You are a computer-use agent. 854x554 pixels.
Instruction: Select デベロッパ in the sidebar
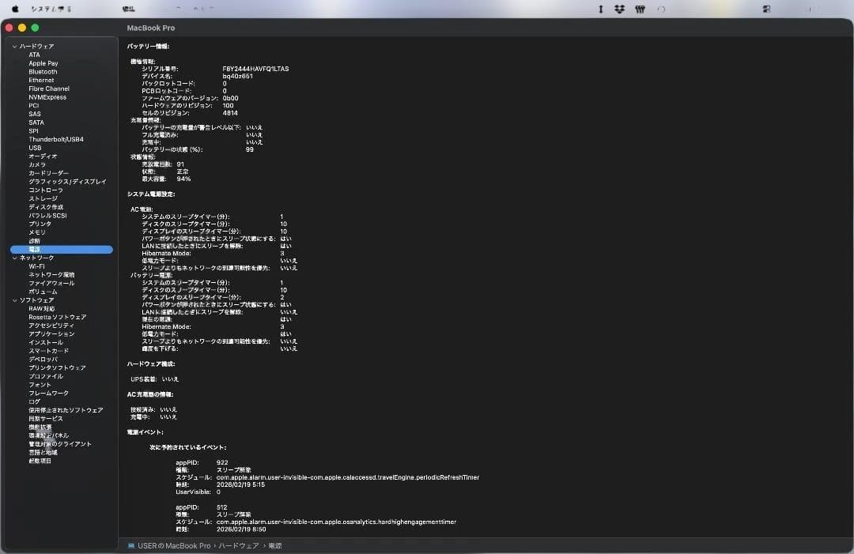click(x=43, y=360)
